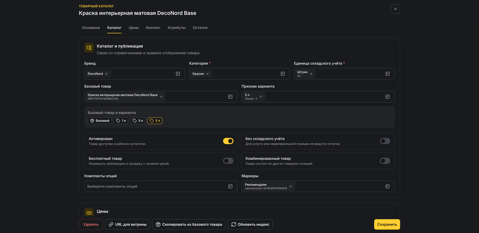This screenshot has height=233, width=479.
Task: Remove the base product chip Краска интерьерная
Action: tap(161, 97)
